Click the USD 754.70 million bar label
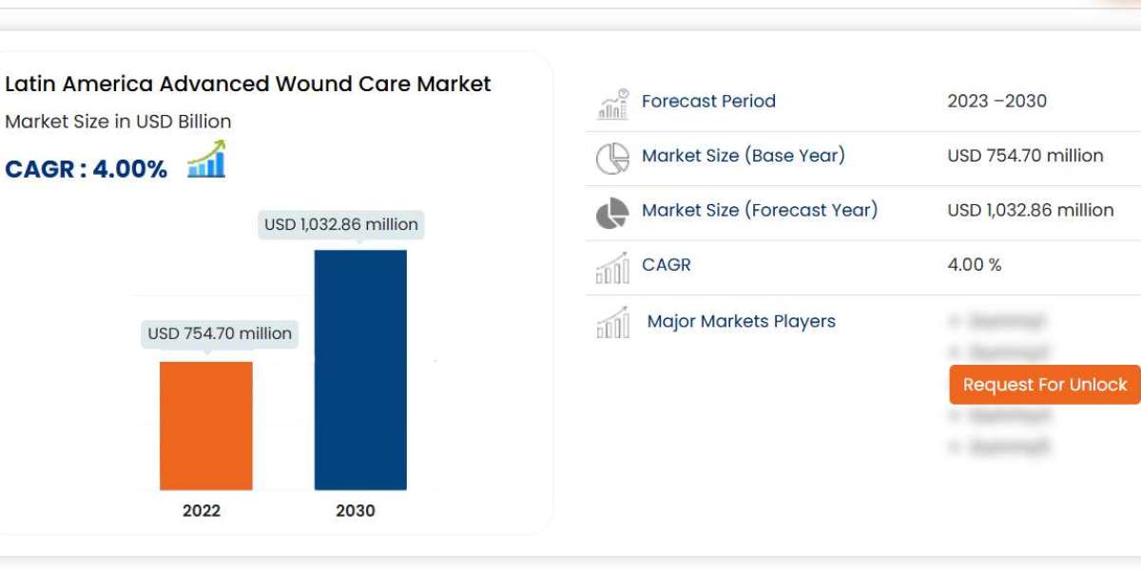The image size is (1141, 570). click(x=220, y=333)
